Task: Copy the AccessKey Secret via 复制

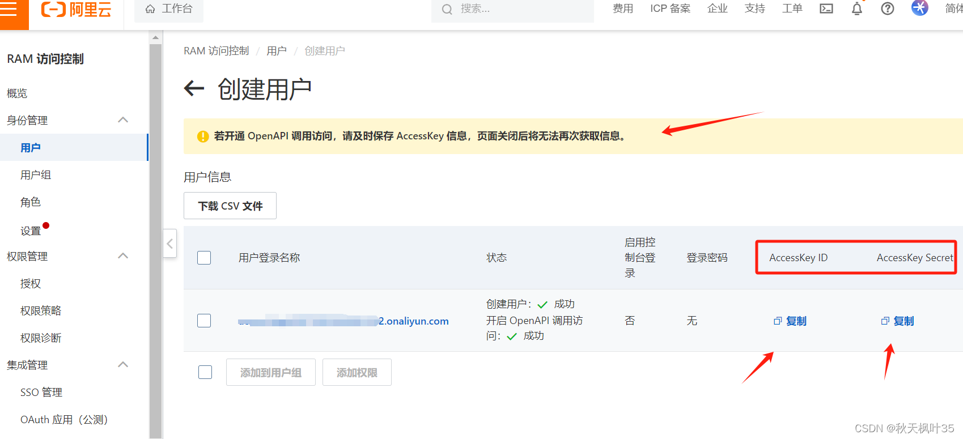Action: [x=904, y=321]
